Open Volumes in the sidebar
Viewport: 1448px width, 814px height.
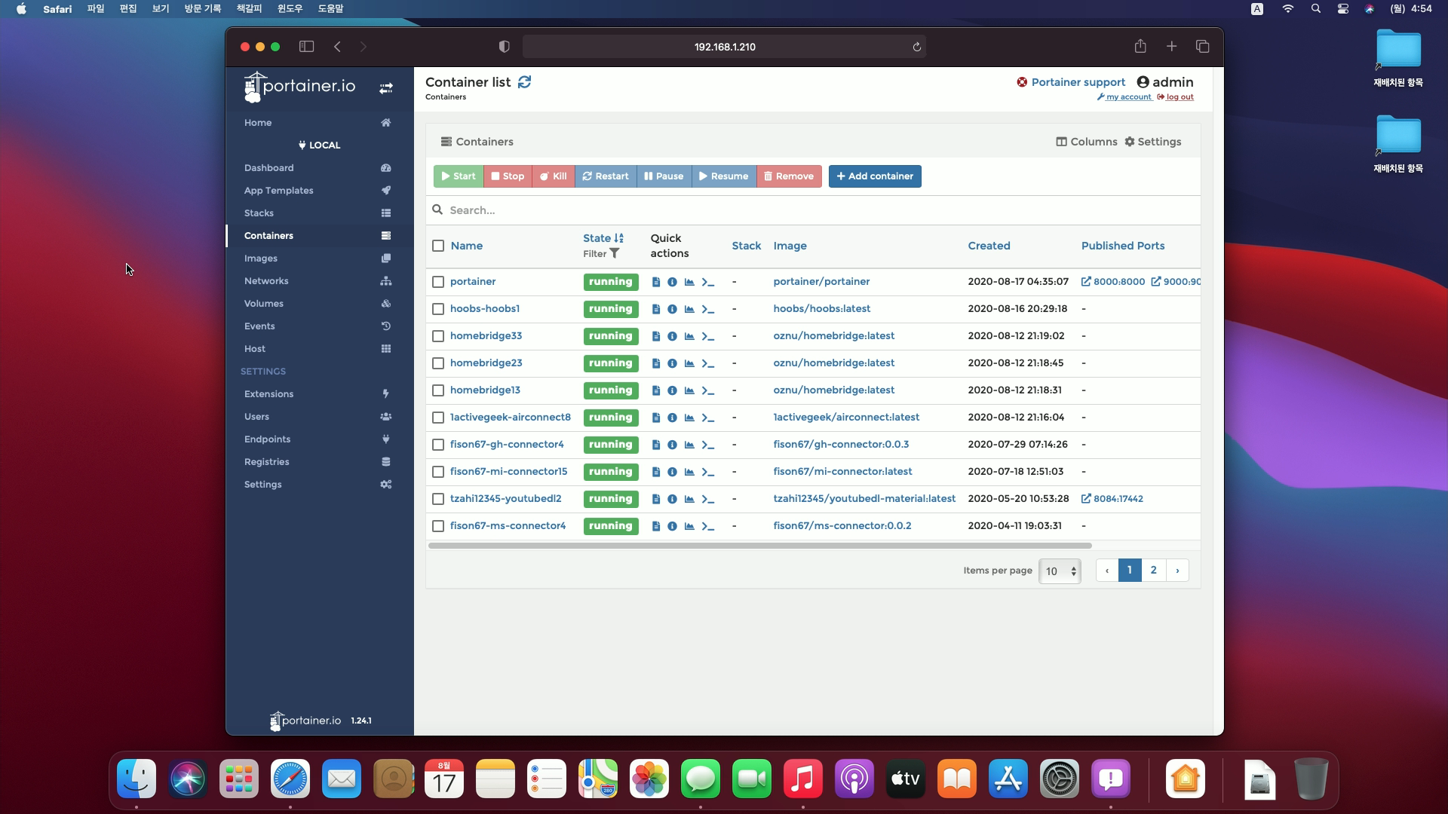(x=264, y=304)
